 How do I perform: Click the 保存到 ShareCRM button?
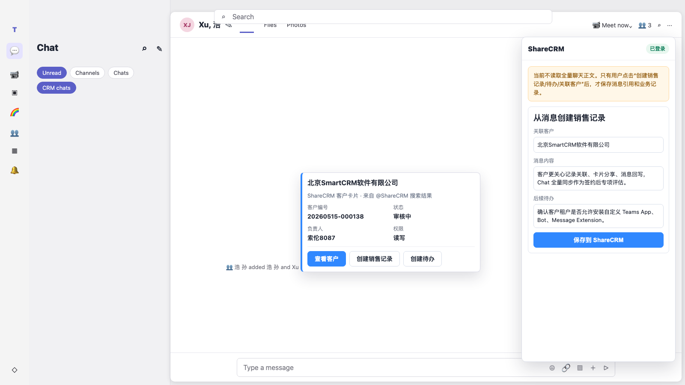point(599,240)
